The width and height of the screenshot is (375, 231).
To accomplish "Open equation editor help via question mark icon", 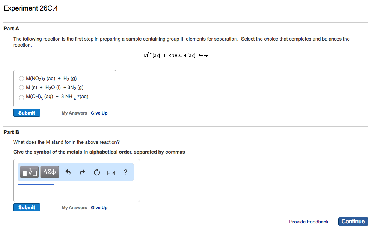I will click(x=125, y=172).
